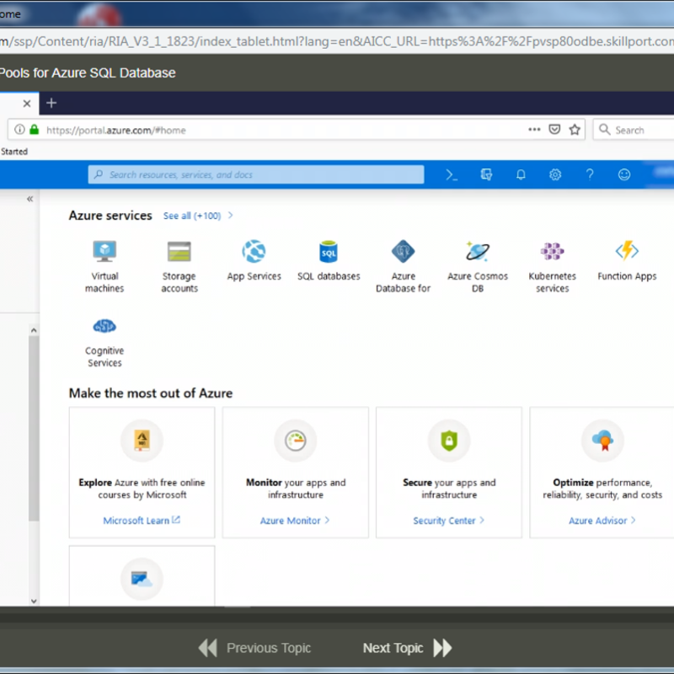Click Firefox Search box
The image size is (674, 674).
634,130
